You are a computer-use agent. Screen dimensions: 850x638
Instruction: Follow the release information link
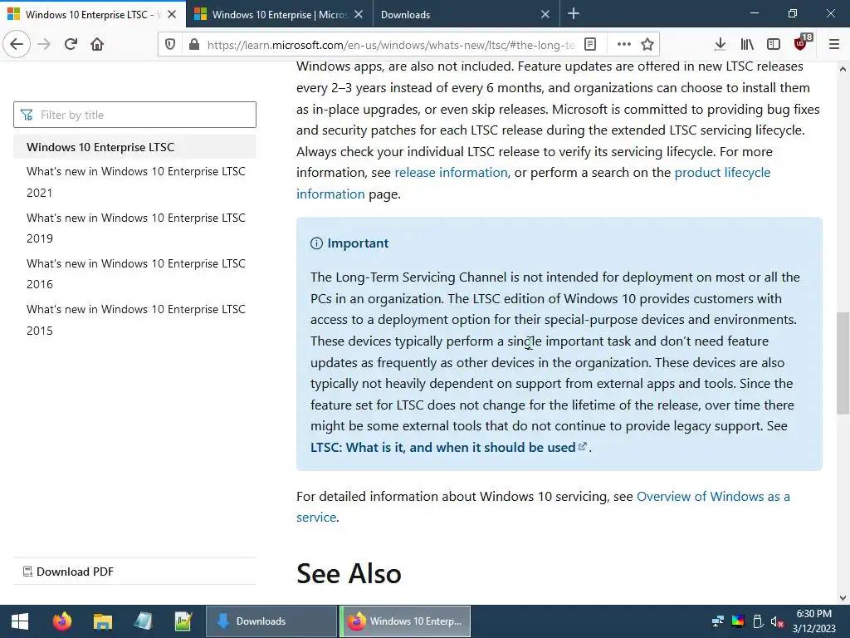[451, 173]
